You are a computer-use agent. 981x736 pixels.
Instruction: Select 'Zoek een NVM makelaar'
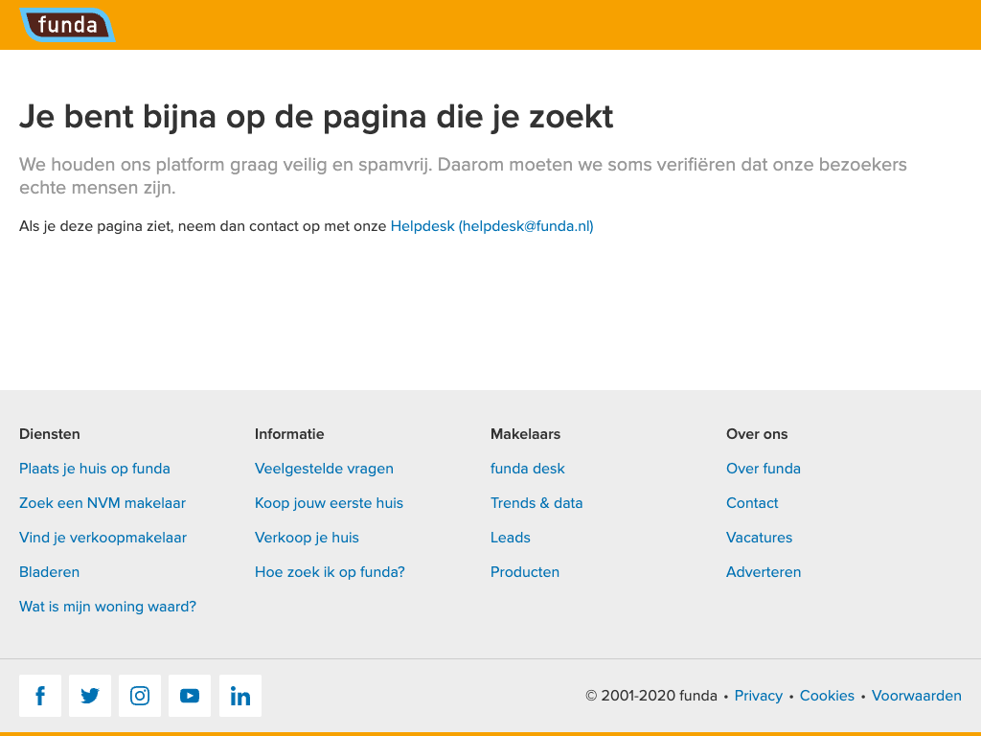(103, 503)
